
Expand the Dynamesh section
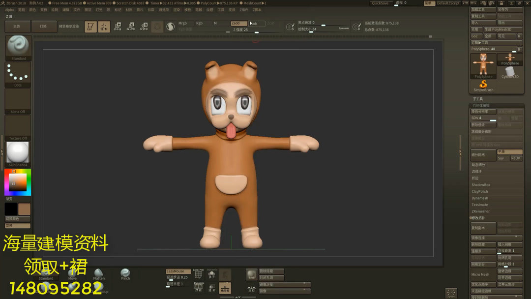point(480,198)
